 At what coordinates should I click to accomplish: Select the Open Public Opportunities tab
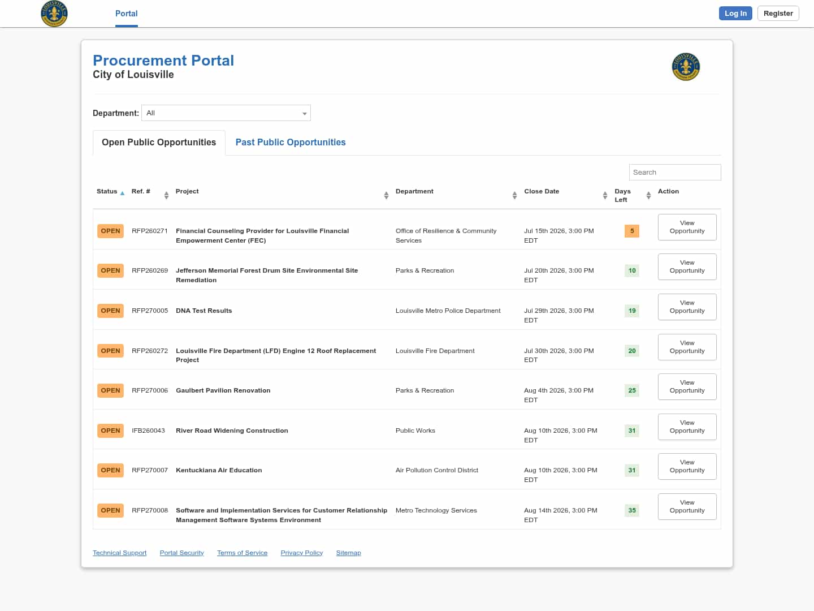pos(159,143)
